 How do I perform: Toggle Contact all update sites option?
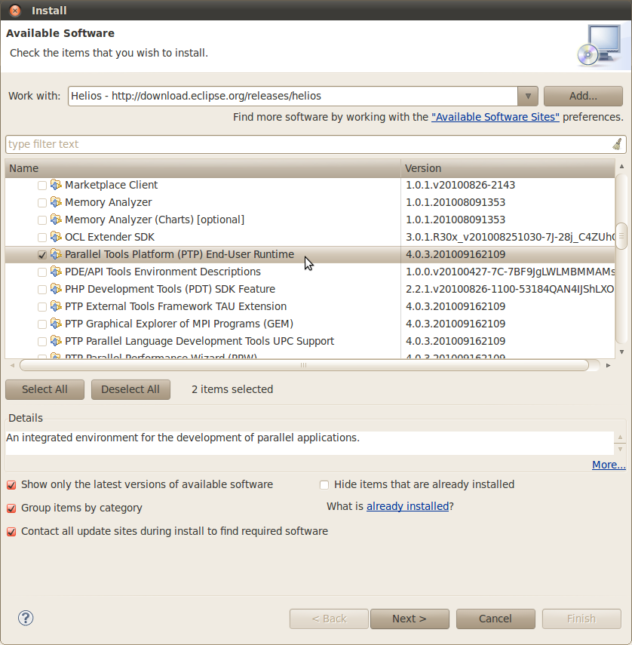[11, 532]
